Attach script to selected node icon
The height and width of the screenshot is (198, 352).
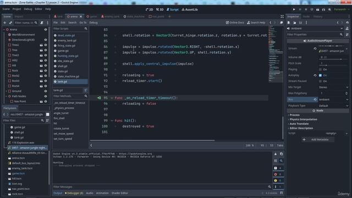tap(42, 23)
